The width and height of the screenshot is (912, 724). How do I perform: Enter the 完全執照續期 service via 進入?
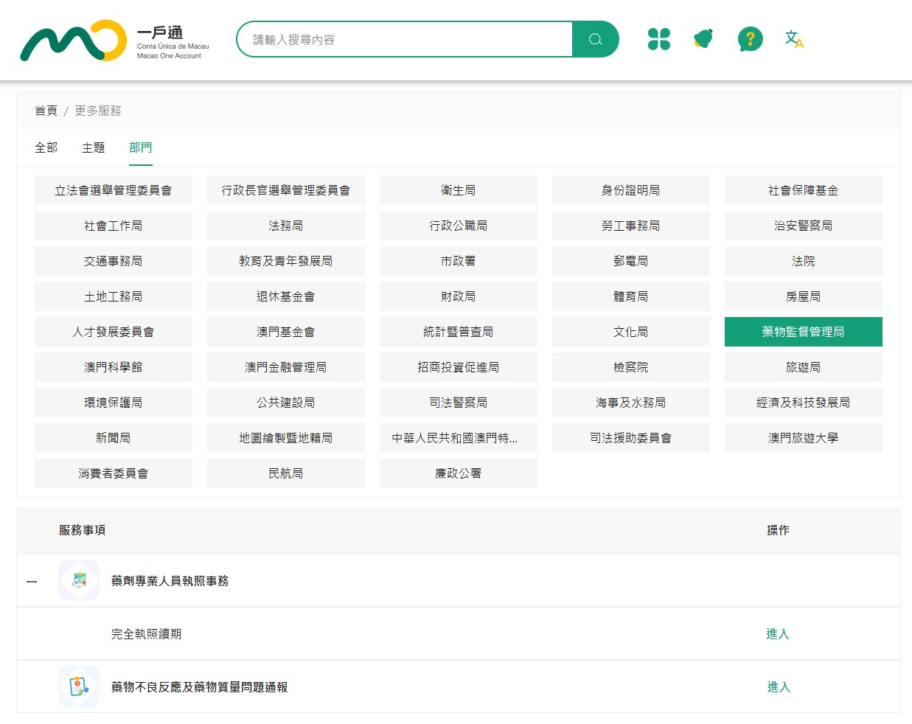coord(777,634)
